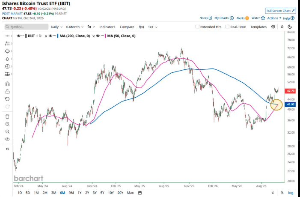Open the Daily frequency dropdown
Image resolution: width=300 pixels, height=197 pixels.
[x=56, y=27]
